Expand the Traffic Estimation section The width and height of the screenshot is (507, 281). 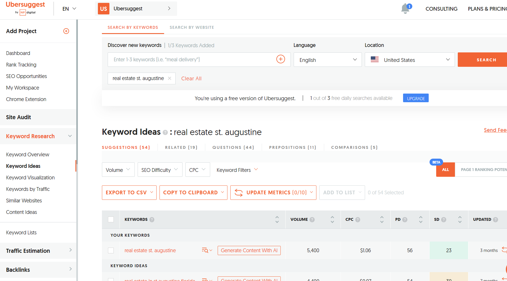pos(38,251)
